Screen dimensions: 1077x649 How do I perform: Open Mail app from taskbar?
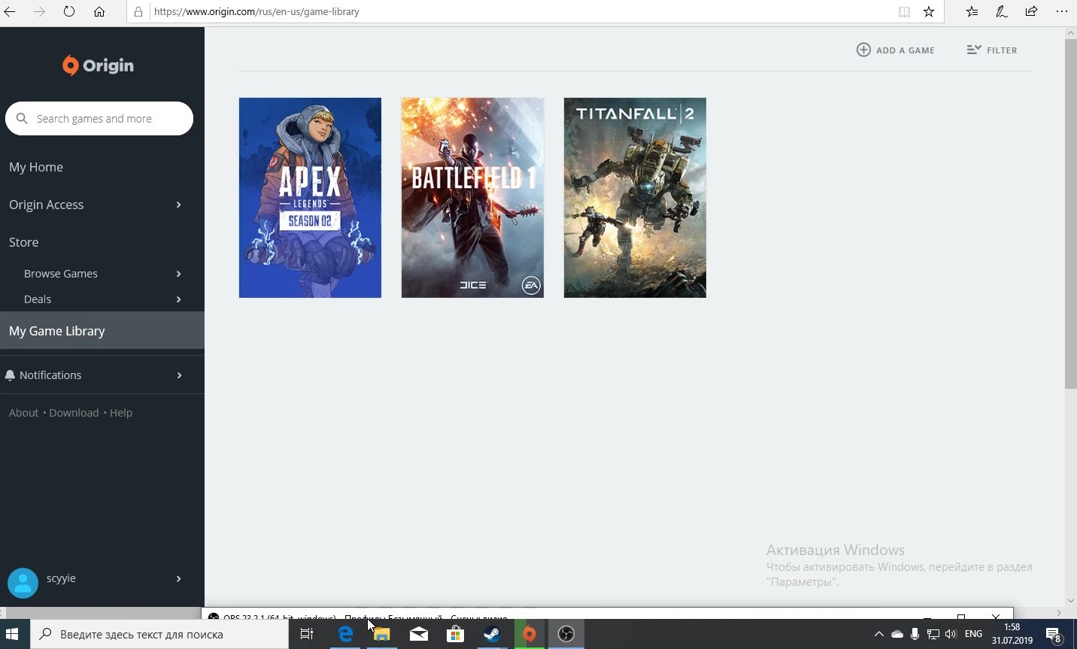[419, 634]
